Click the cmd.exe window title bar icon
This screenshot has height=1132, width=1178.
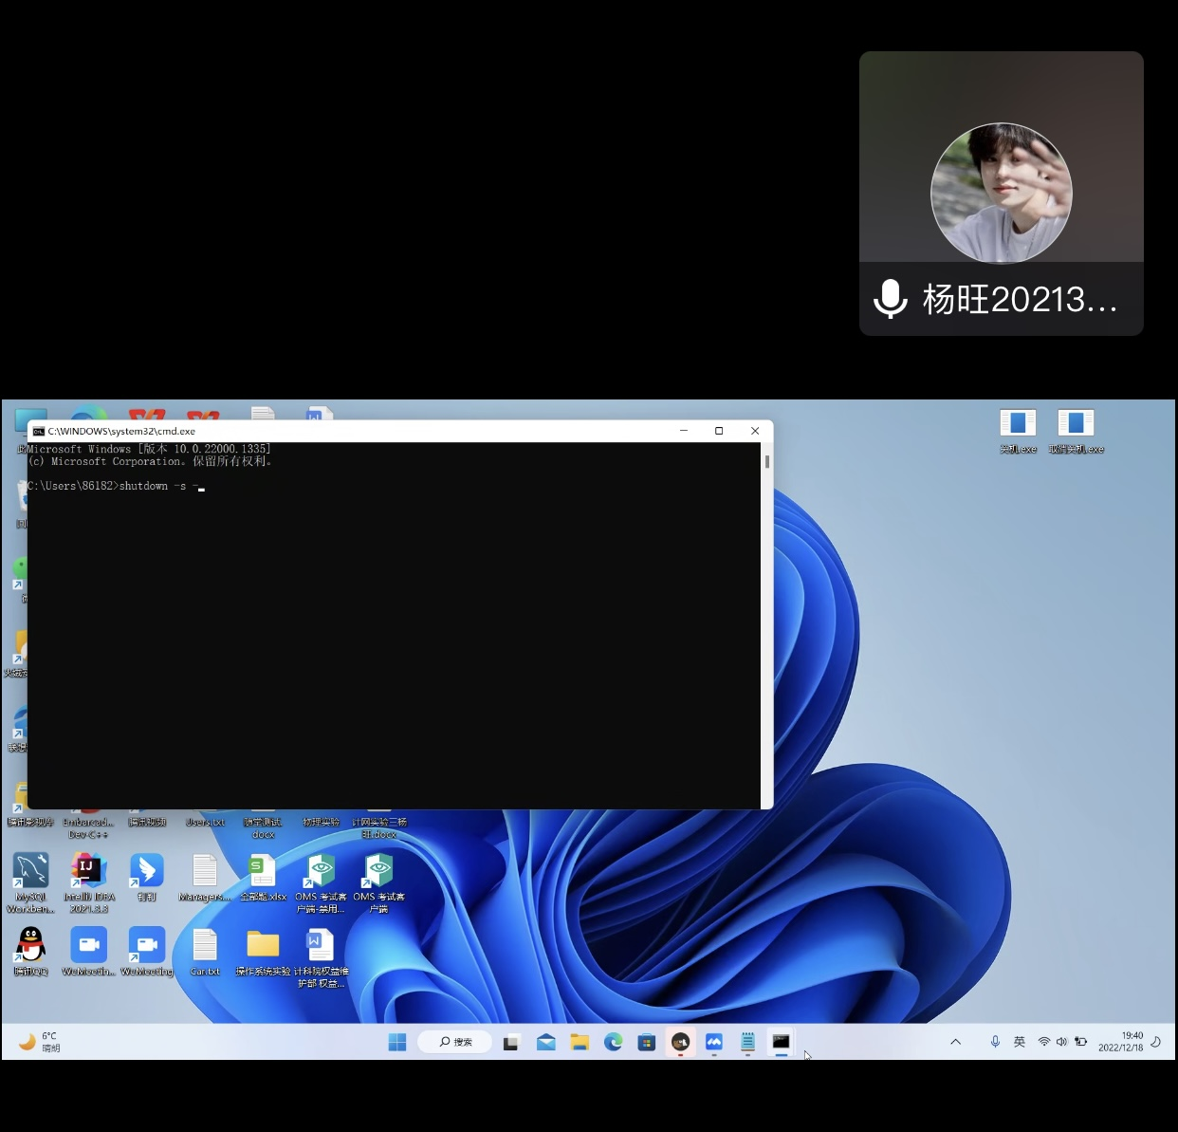[x=39, y=431]
